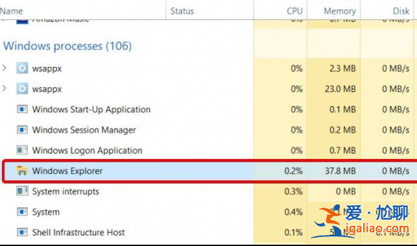417x246 pixels.
Task: Click the Shell Infrastructure Host icon
Action: point(22,232)
